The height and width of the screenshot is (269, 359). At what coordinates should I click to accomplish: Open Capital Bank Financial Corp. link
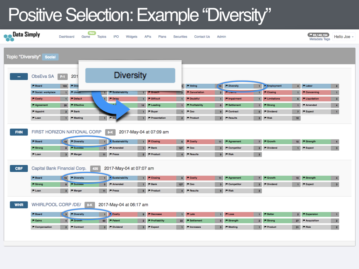point(59,168)
